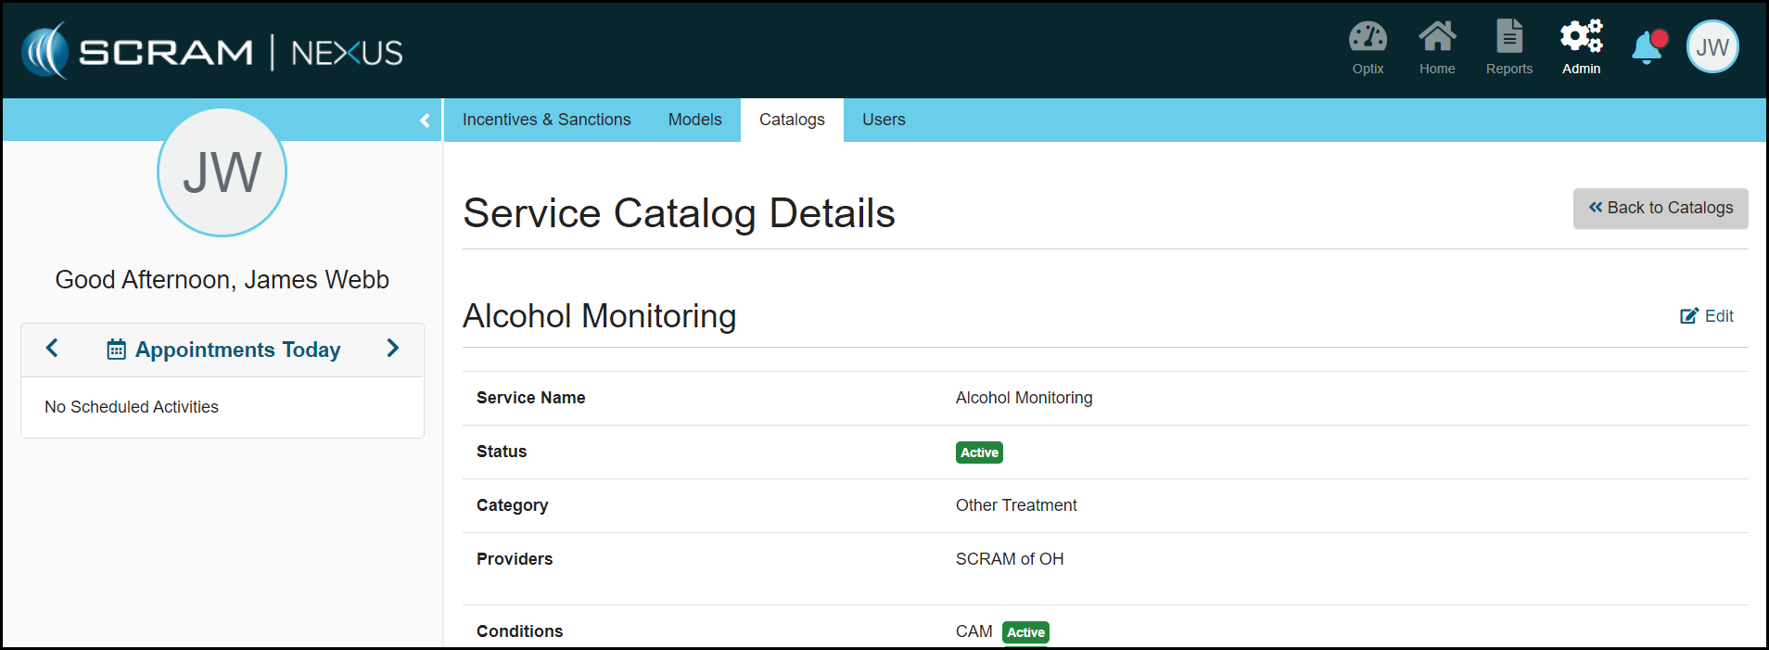Click the SCRAM Nexus logo
Image resolution: width=1769 pixels, height=650 pixels.
click(212, 51)
